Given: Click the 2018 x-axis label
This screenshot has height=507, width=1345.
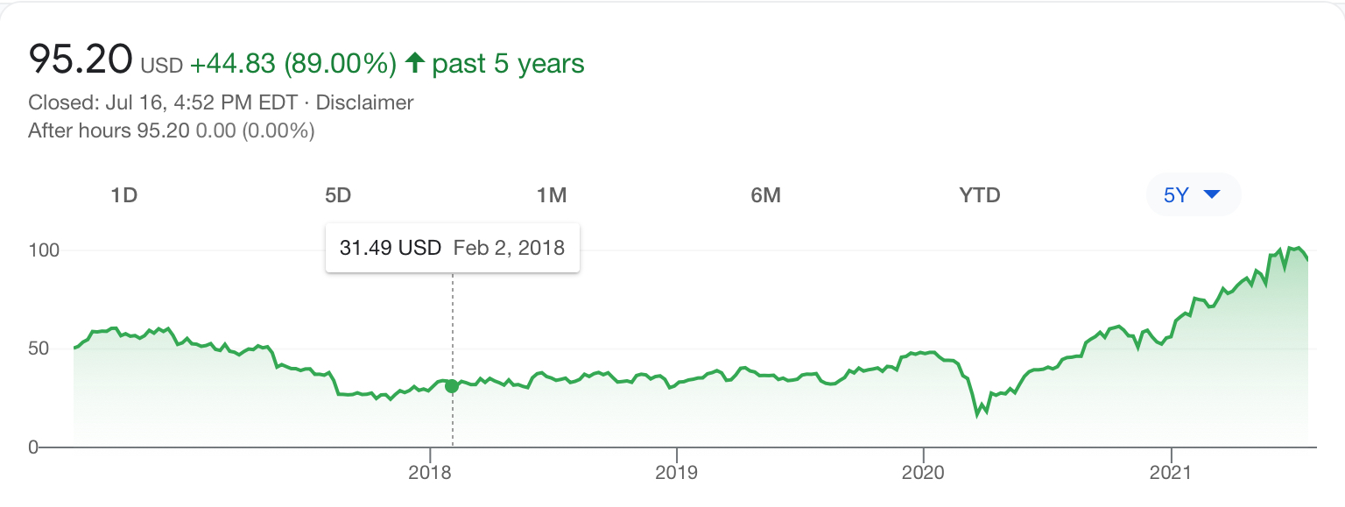Looking at the screenshot, I should tap(429, 473).
